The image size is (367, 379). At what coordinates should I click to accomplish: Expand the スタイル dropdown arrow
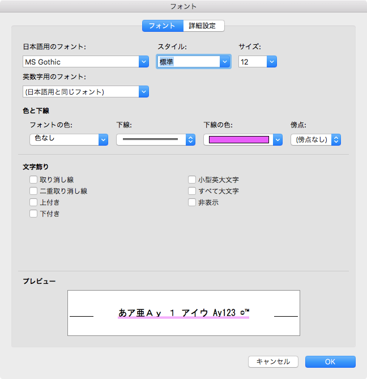[225, 62]
